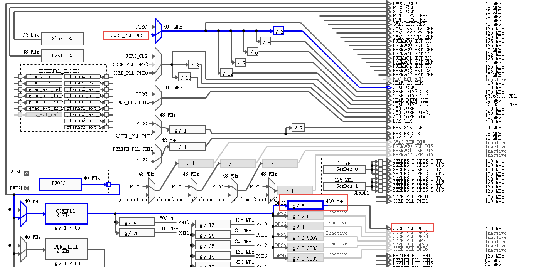Toggle the ftm_0_ext_ref pin checkbox
Image resolution: width=538 pixels, height=267 pixels.
click(x=20, y=77)
